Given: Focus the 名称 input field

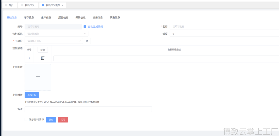Looking at the screenshot, I should tap(224, 27).
